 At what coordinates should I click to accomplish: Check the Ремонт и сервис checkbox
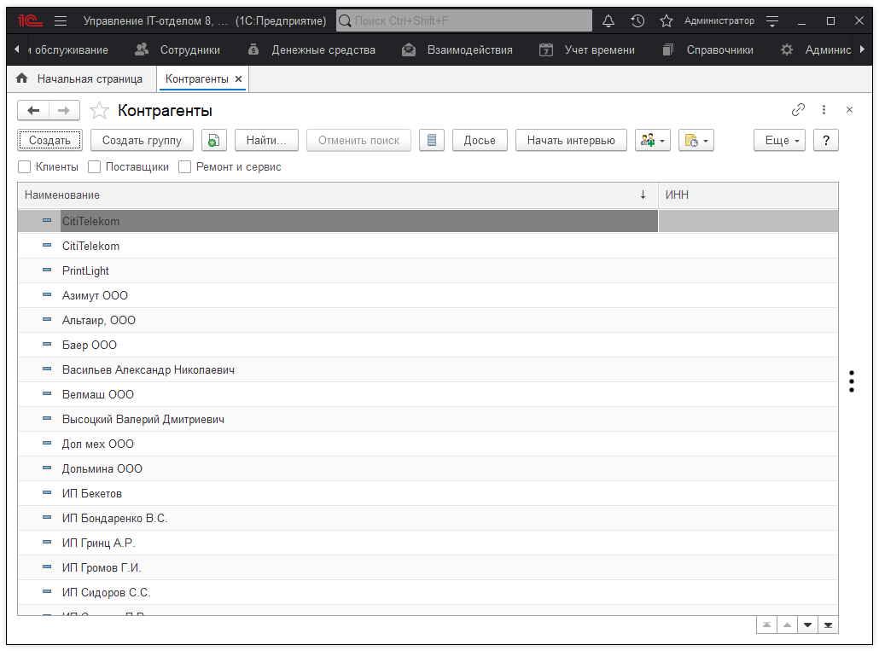point(185,167)
